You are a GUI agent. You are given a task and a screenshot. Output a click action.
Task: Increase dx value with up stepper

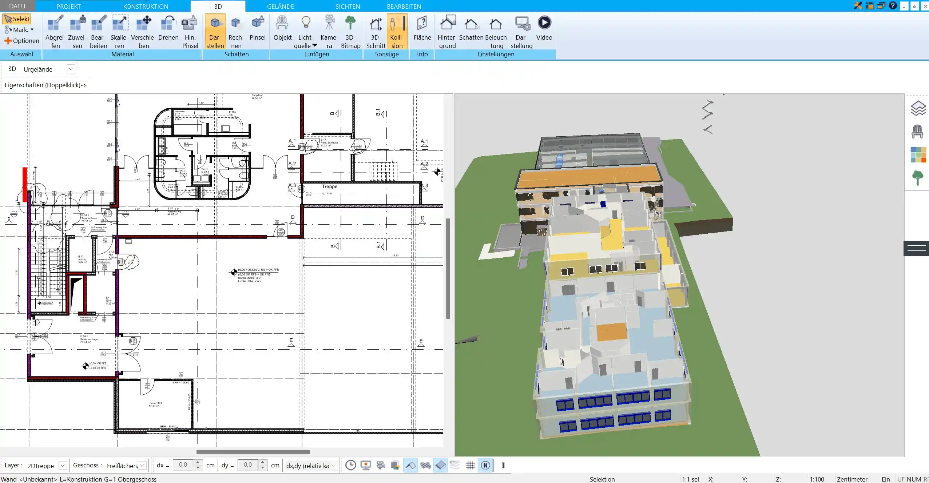198,462
